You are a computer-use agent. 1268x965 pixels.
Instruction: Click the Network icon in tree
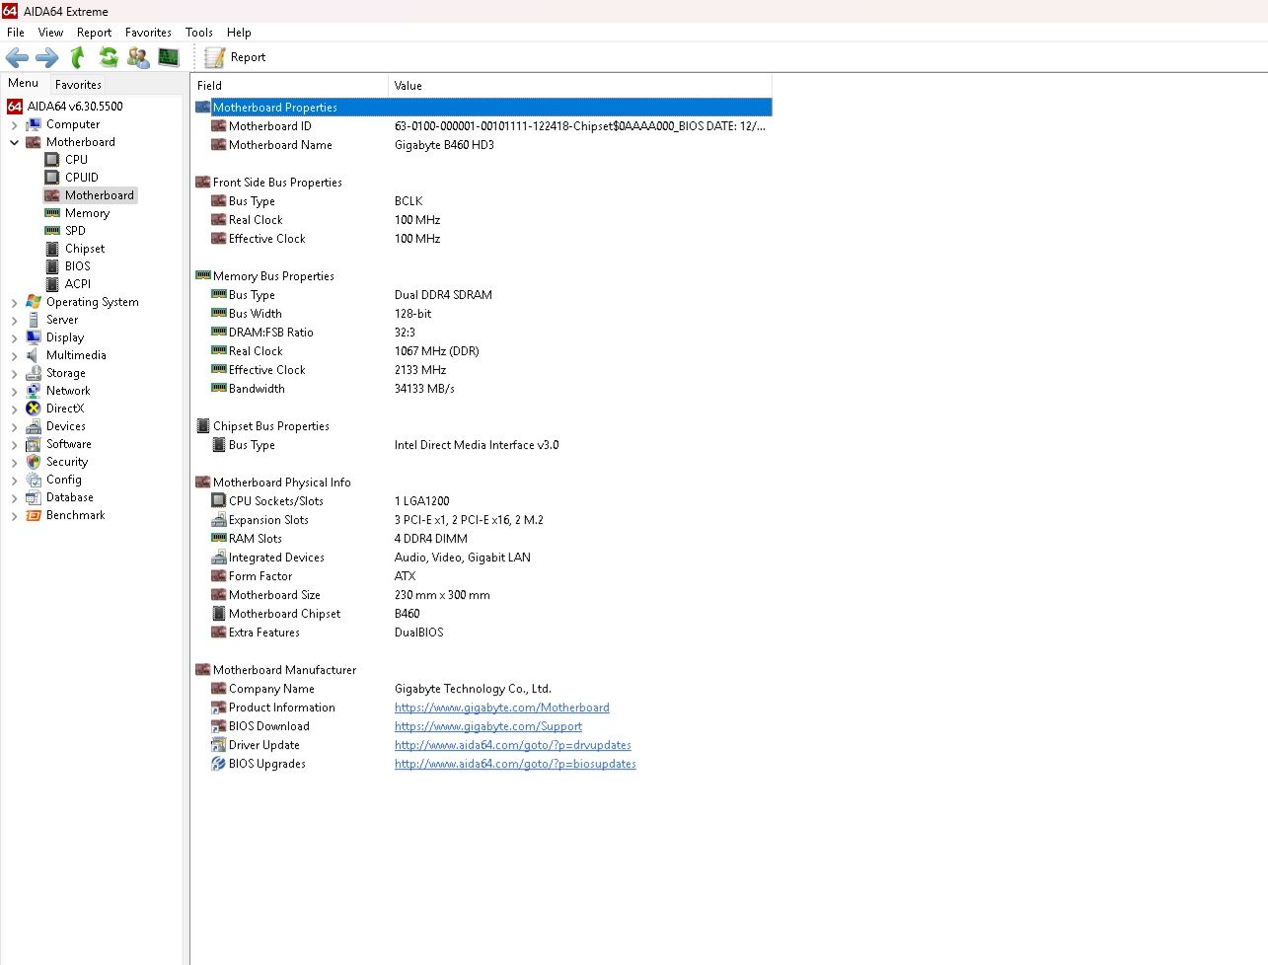[34, 391]
